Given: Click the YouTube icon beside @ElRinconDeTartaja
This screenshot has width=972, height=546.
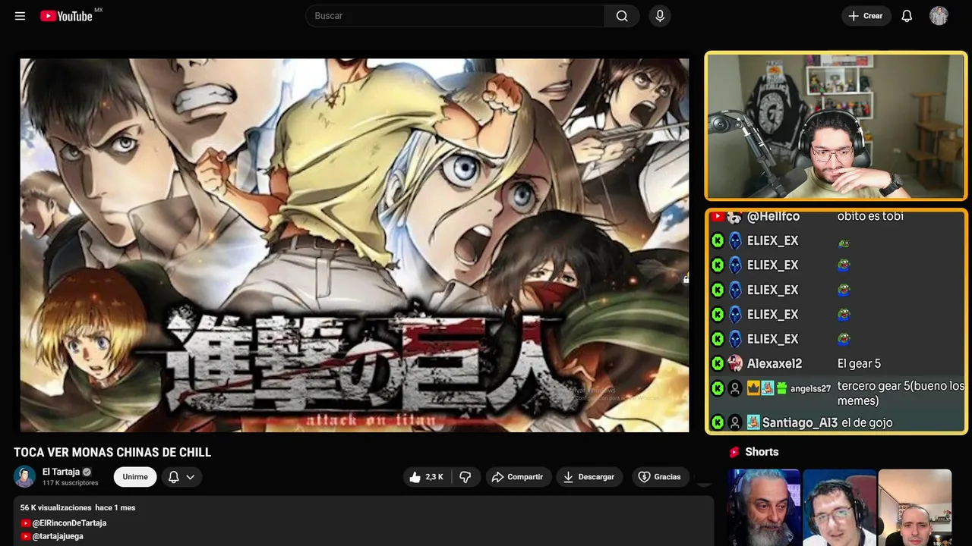Looking at the screenshot, I should click(x=26, y=523).
